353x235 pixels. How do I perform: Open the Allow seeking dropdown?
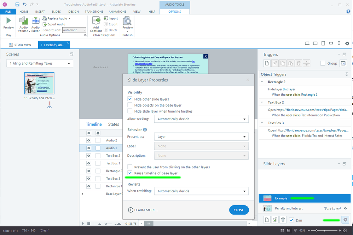pos(201,119)
